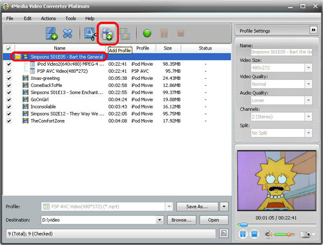Image resolution: width=323 pixels, height=245 pixels.
Task: Mute preview audio speaker icon
Action: (x=269, y=234)
